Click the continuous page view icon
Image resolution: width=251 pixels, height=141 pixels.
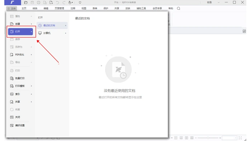click(181, 138)
